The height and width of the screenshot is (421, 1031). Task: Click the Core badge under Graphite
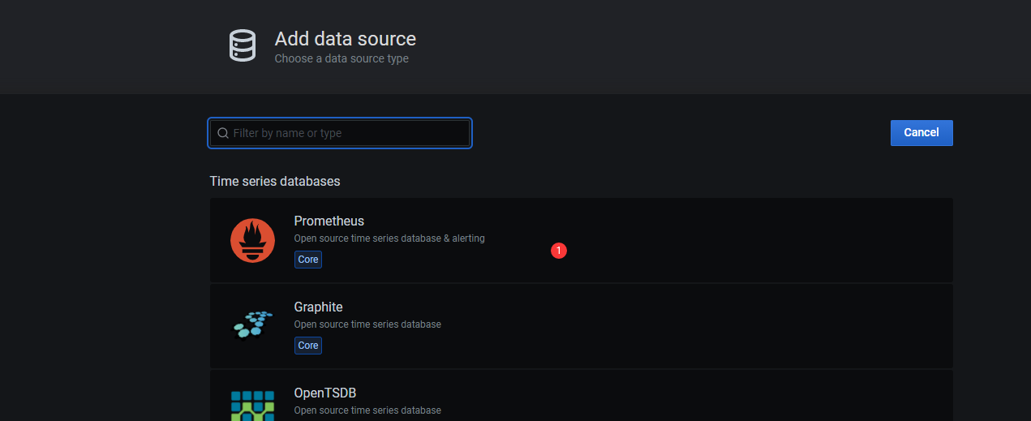(x=308, y=346)
